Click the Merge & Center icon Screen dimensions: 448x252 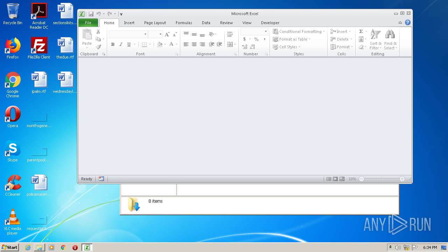click(x=230, y=44)
